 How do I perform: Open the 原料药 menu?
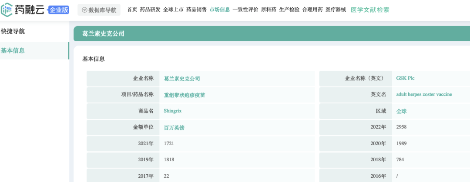269,10
